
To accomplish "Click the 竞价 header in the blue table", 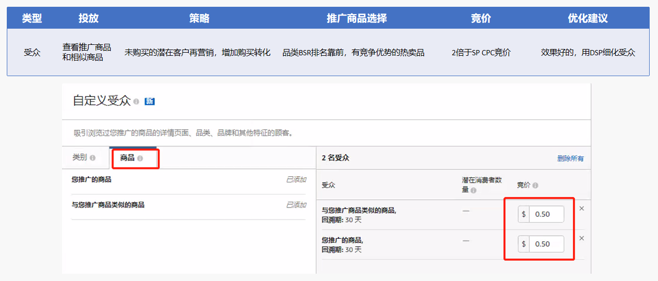I will [481, 18].
